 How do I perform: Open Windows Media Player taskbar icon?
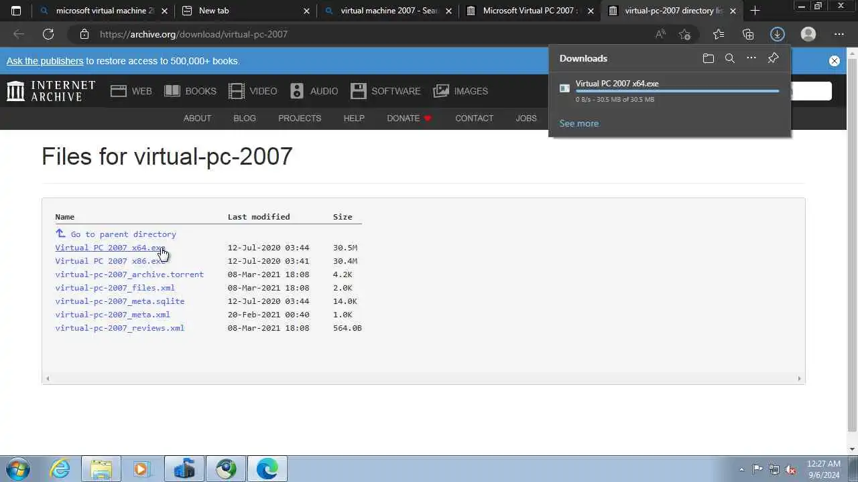pos(143,469)
